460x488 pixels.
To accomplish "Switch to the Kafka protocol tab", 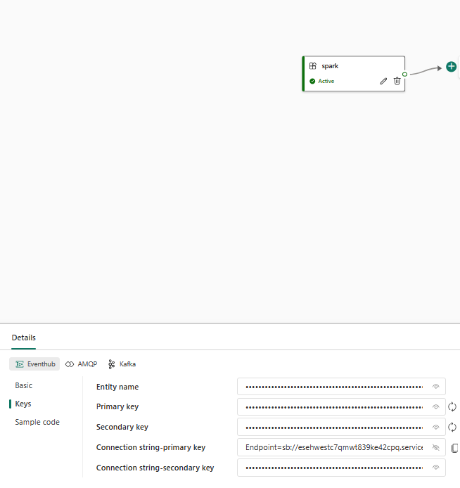I will coord(122,364).
